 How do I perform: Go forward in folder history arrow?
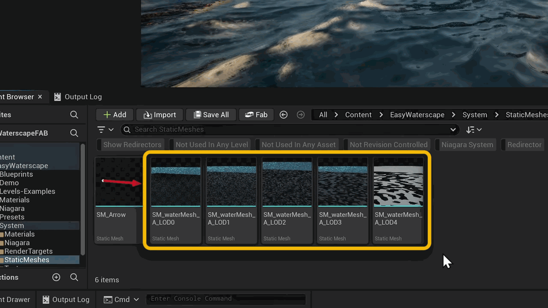pyautogui.click(x=301, y=115)
